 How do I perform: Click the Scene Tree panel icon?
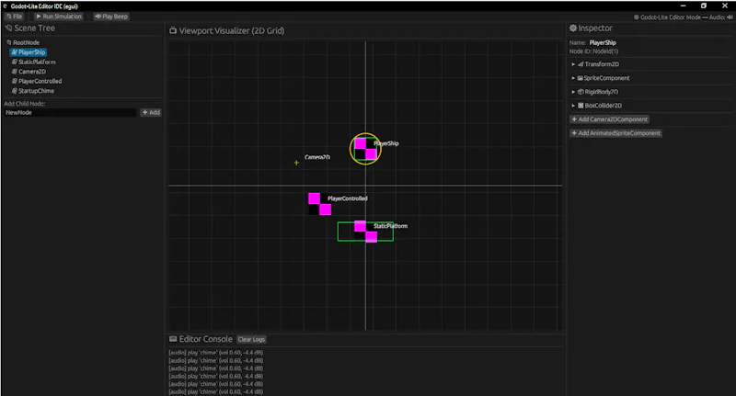[8, 28]
